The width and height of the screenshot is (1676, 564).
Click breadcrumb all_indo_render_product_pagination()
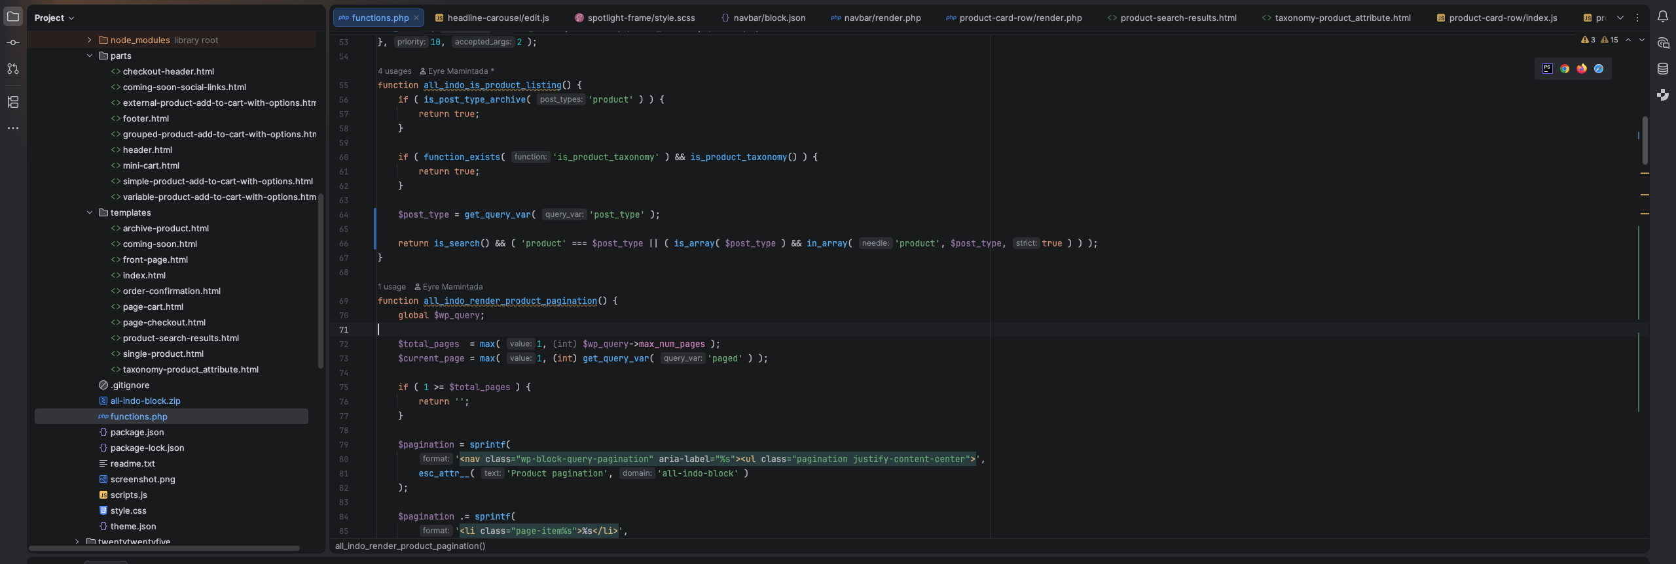tap(410, 546)
